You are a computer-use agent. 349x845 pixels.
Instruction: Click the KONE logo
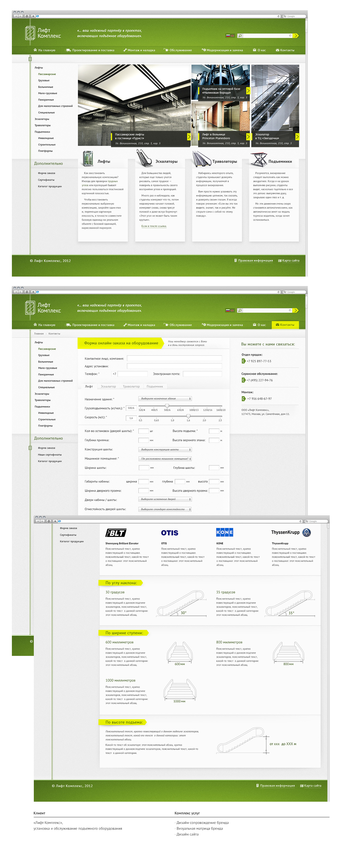tap(225, 532)
